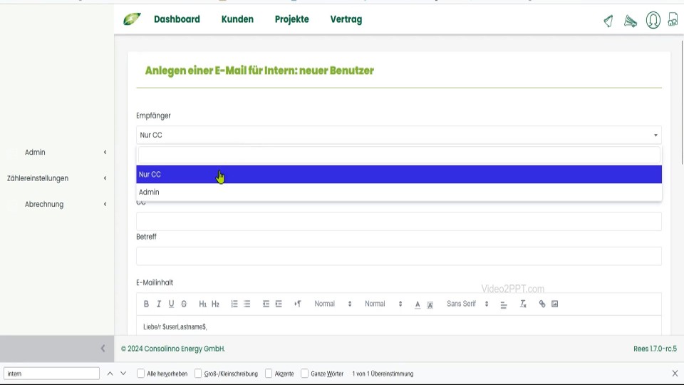Open the text color picker
The image size is (684, 385).
point(418,304)
